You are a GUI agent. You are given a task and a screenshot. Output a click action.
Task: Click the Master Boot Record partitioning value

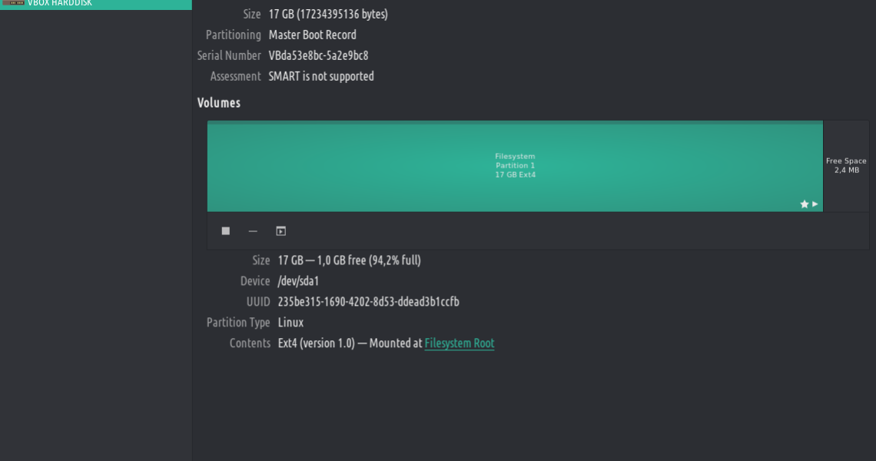tap(312, 35)
